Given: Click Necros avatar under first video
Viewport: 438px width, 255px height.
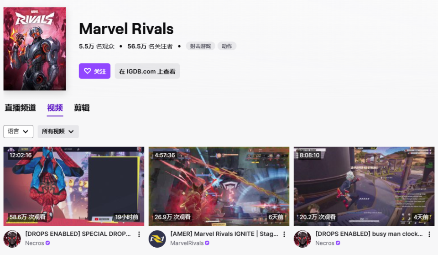Looking at the screenshot, I should [12, 239].
